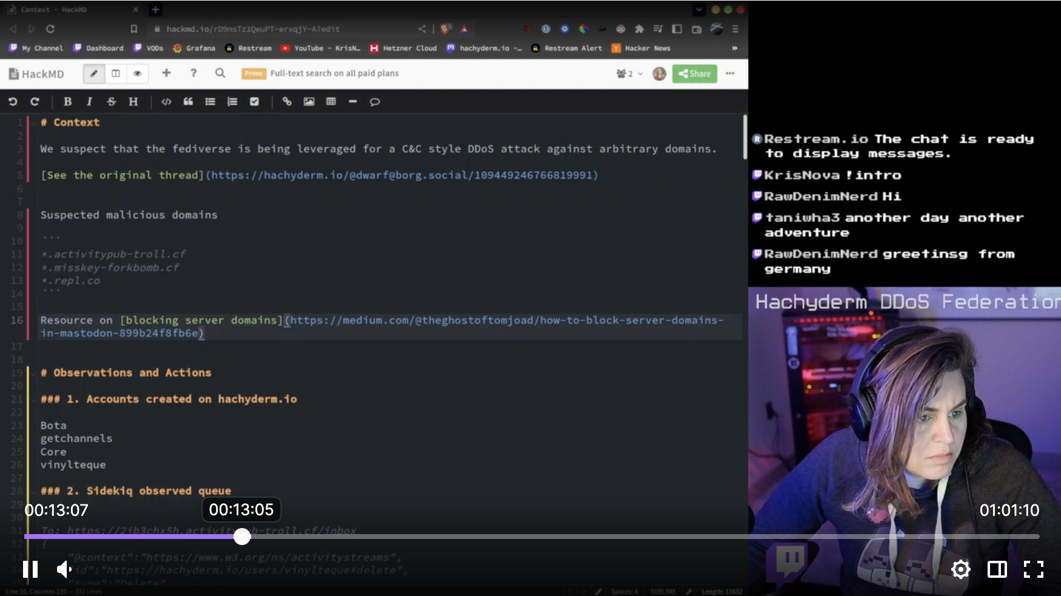The width and height of the screenshot is (1061, 596).
Task: Apply bold formatting in the editor toolbar
Action: click(67, 102)
